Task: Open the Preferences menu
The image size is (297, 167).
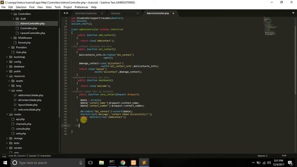Action: click(81, 7)
